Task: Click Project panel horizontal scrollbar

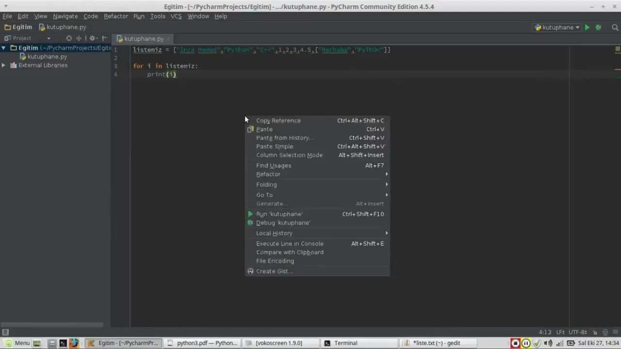Action: click(x=52, y=324)
